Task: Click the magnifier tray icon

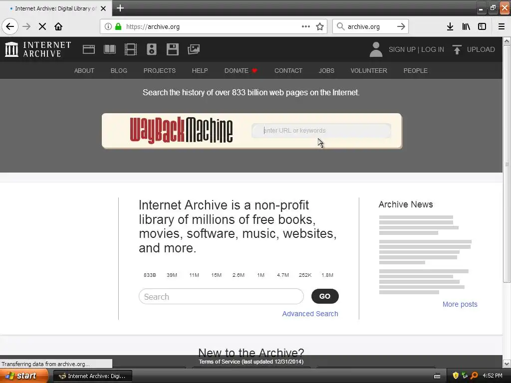Action: coord(474,376)
